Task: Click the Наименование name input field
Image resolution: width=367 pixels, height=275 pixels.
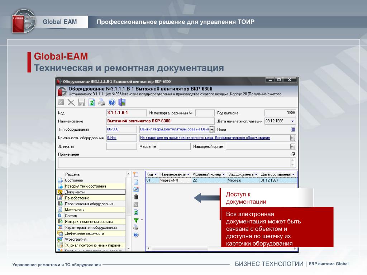Action: point(160,121)
